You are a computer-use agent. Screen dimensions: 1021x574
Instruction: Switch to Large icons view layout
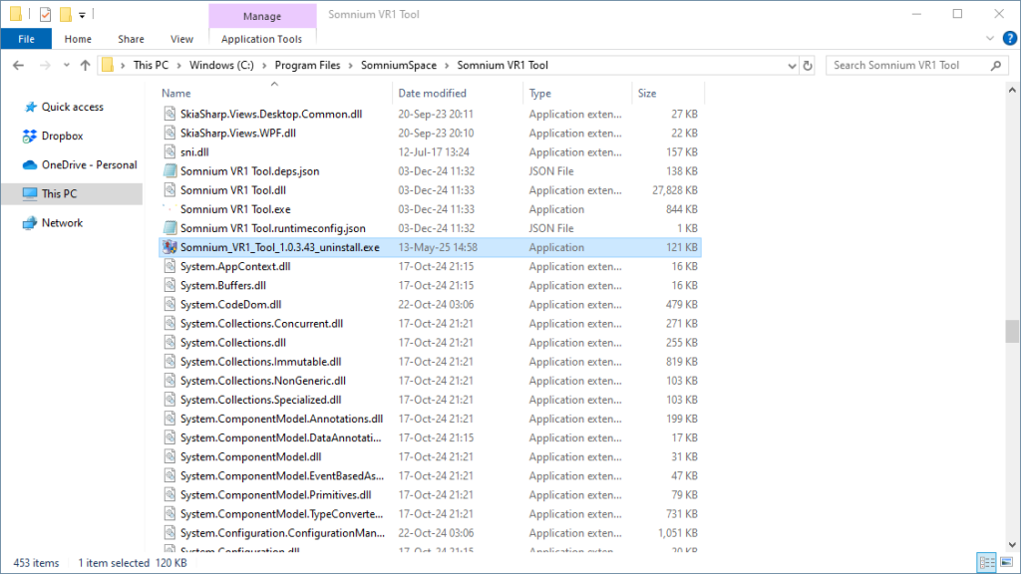(x=1007, y=562)
